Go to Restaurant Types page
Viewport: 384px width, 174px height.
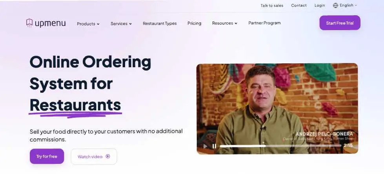(x=160, y=23)
